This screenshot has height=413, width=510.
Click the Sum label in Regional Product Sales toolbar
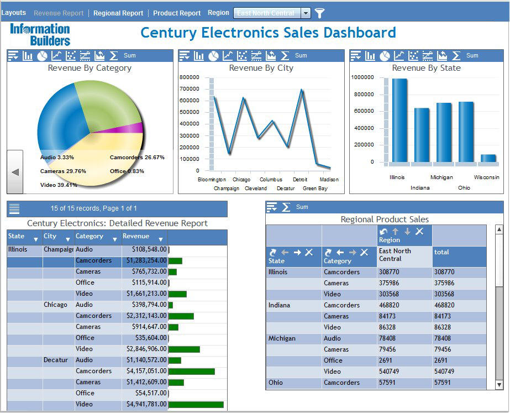(x=302, y=207)
